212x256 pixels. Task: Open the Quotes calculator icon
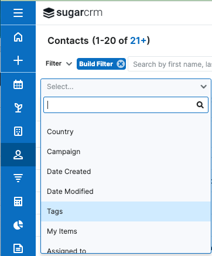pos(18,202)
